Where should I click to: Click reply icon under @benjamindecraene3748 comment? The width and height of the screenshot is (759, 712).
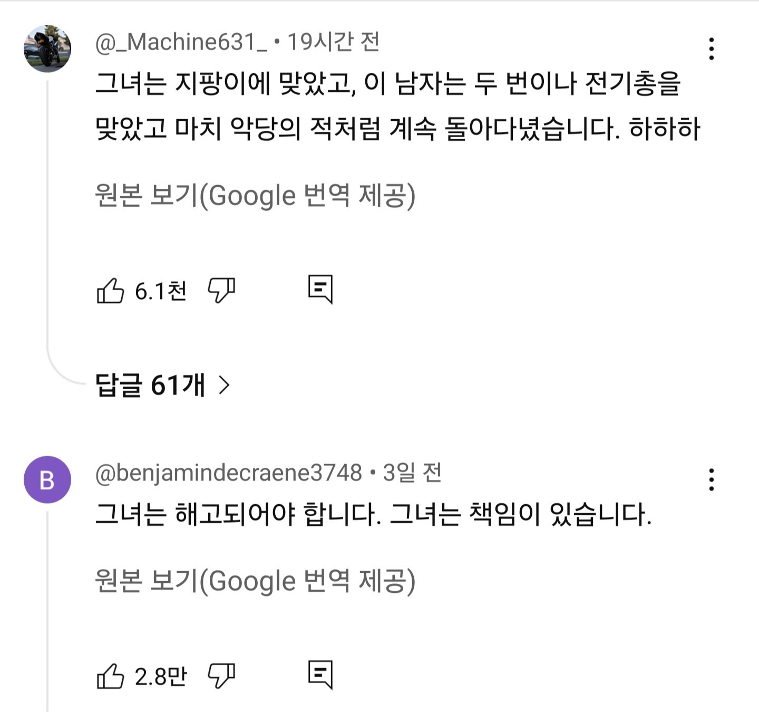[320, 675]
